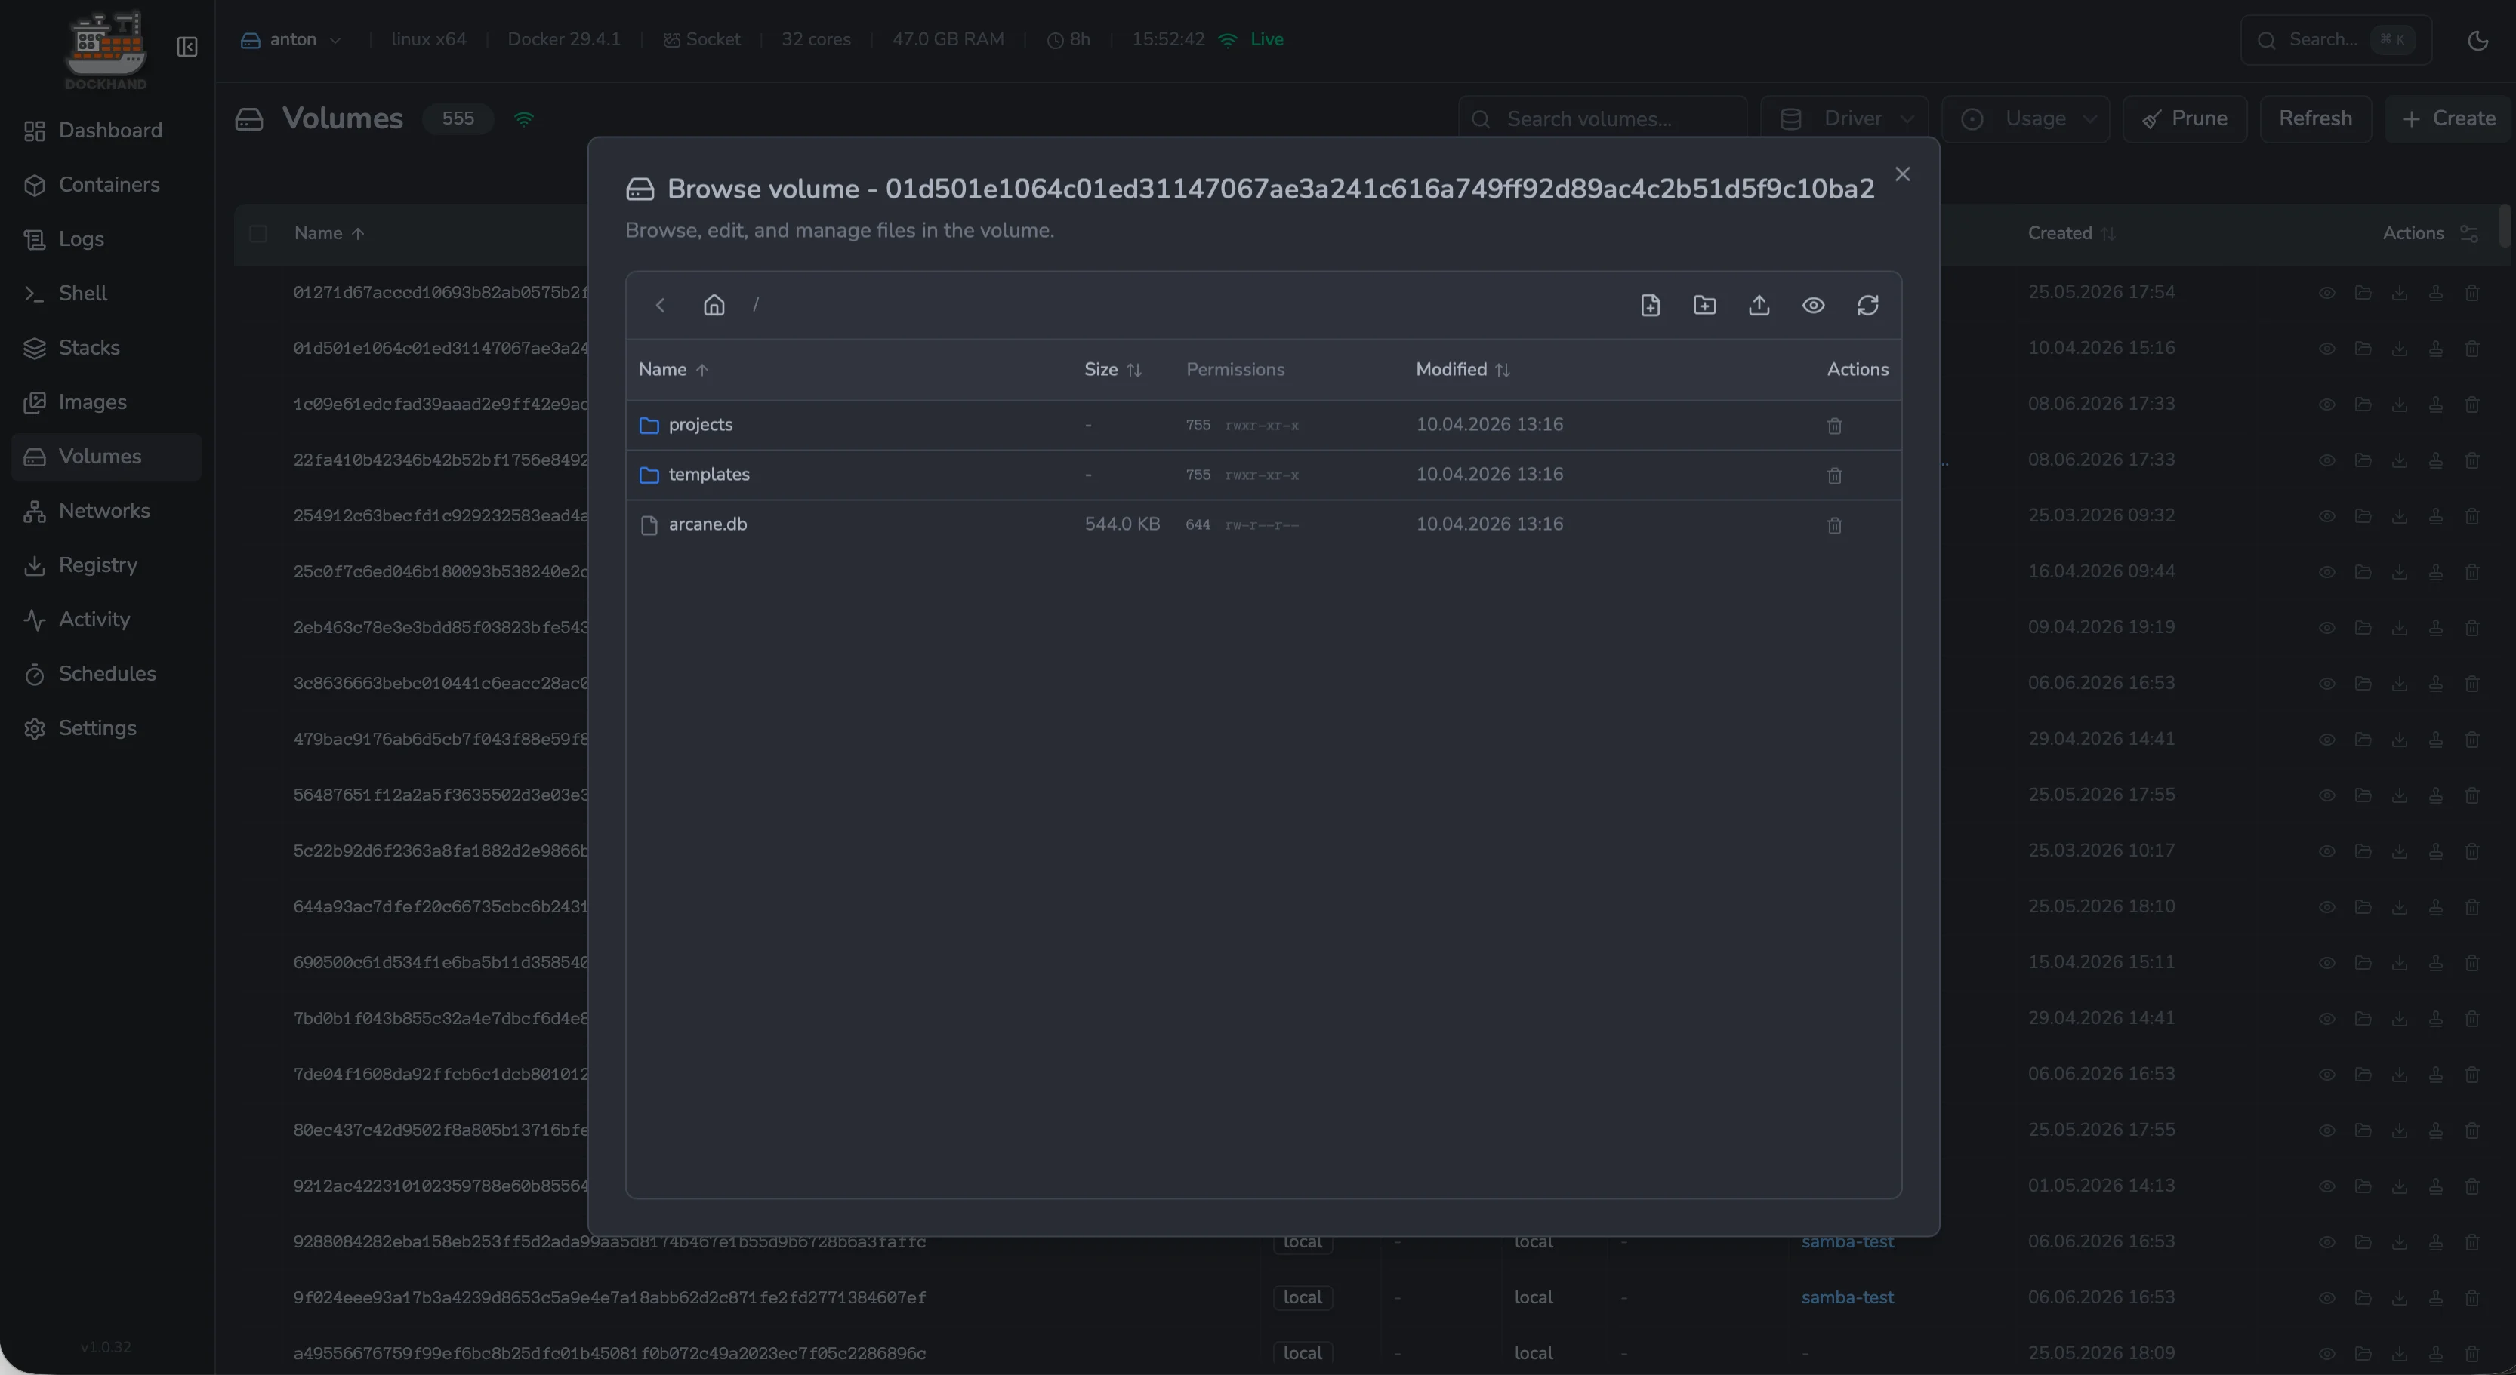
Task: Sort files by Name column
Action: [673, 369]
